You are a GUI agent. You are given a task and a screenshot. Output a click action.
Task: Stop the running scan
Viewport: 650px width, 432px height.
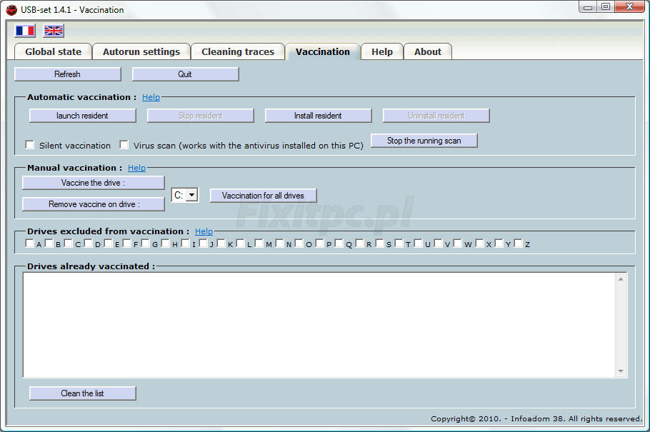424,141
